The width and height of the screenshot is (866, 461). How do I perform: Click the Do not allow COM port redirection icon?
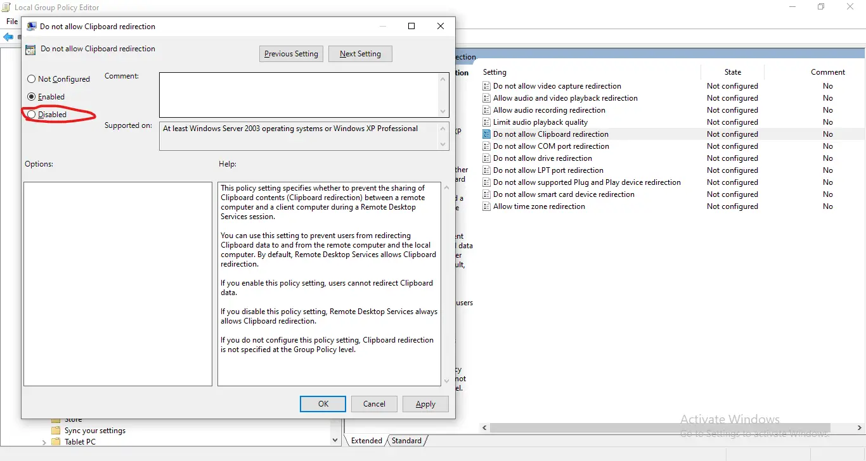coord(487,146)
